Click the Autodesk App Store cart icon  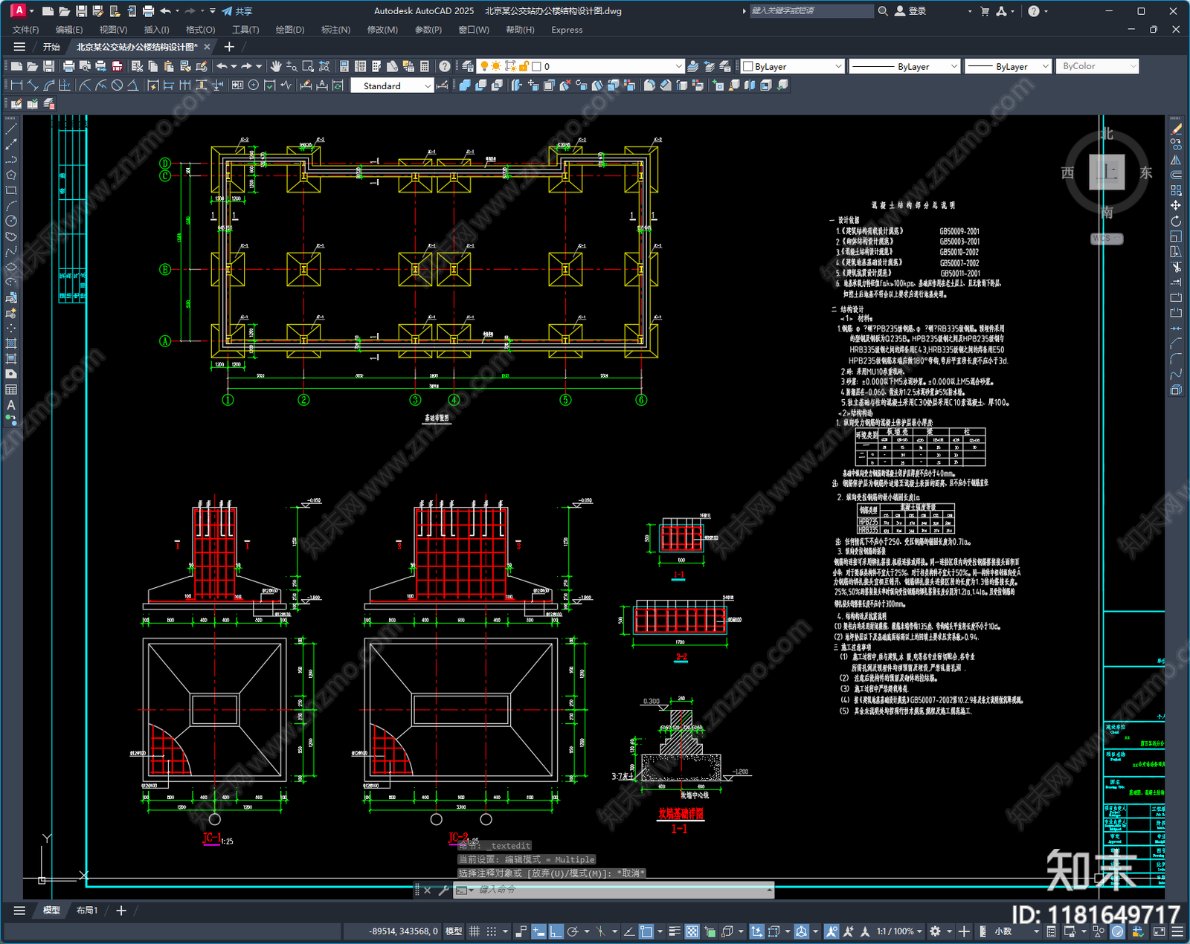point(985,11)
